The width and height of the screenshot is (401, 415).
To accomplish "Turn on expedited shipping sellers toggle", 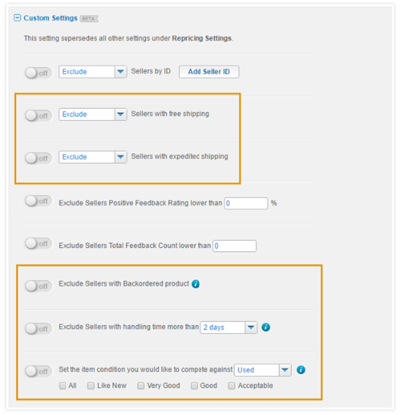I will 38,158.
